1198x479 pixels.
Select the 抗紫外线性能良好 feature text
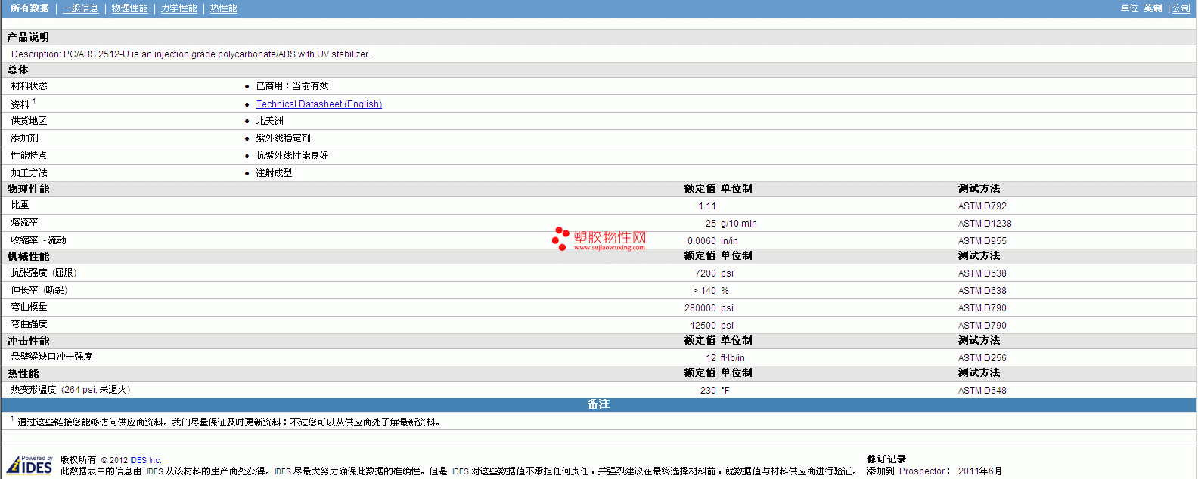pos(292,156)
